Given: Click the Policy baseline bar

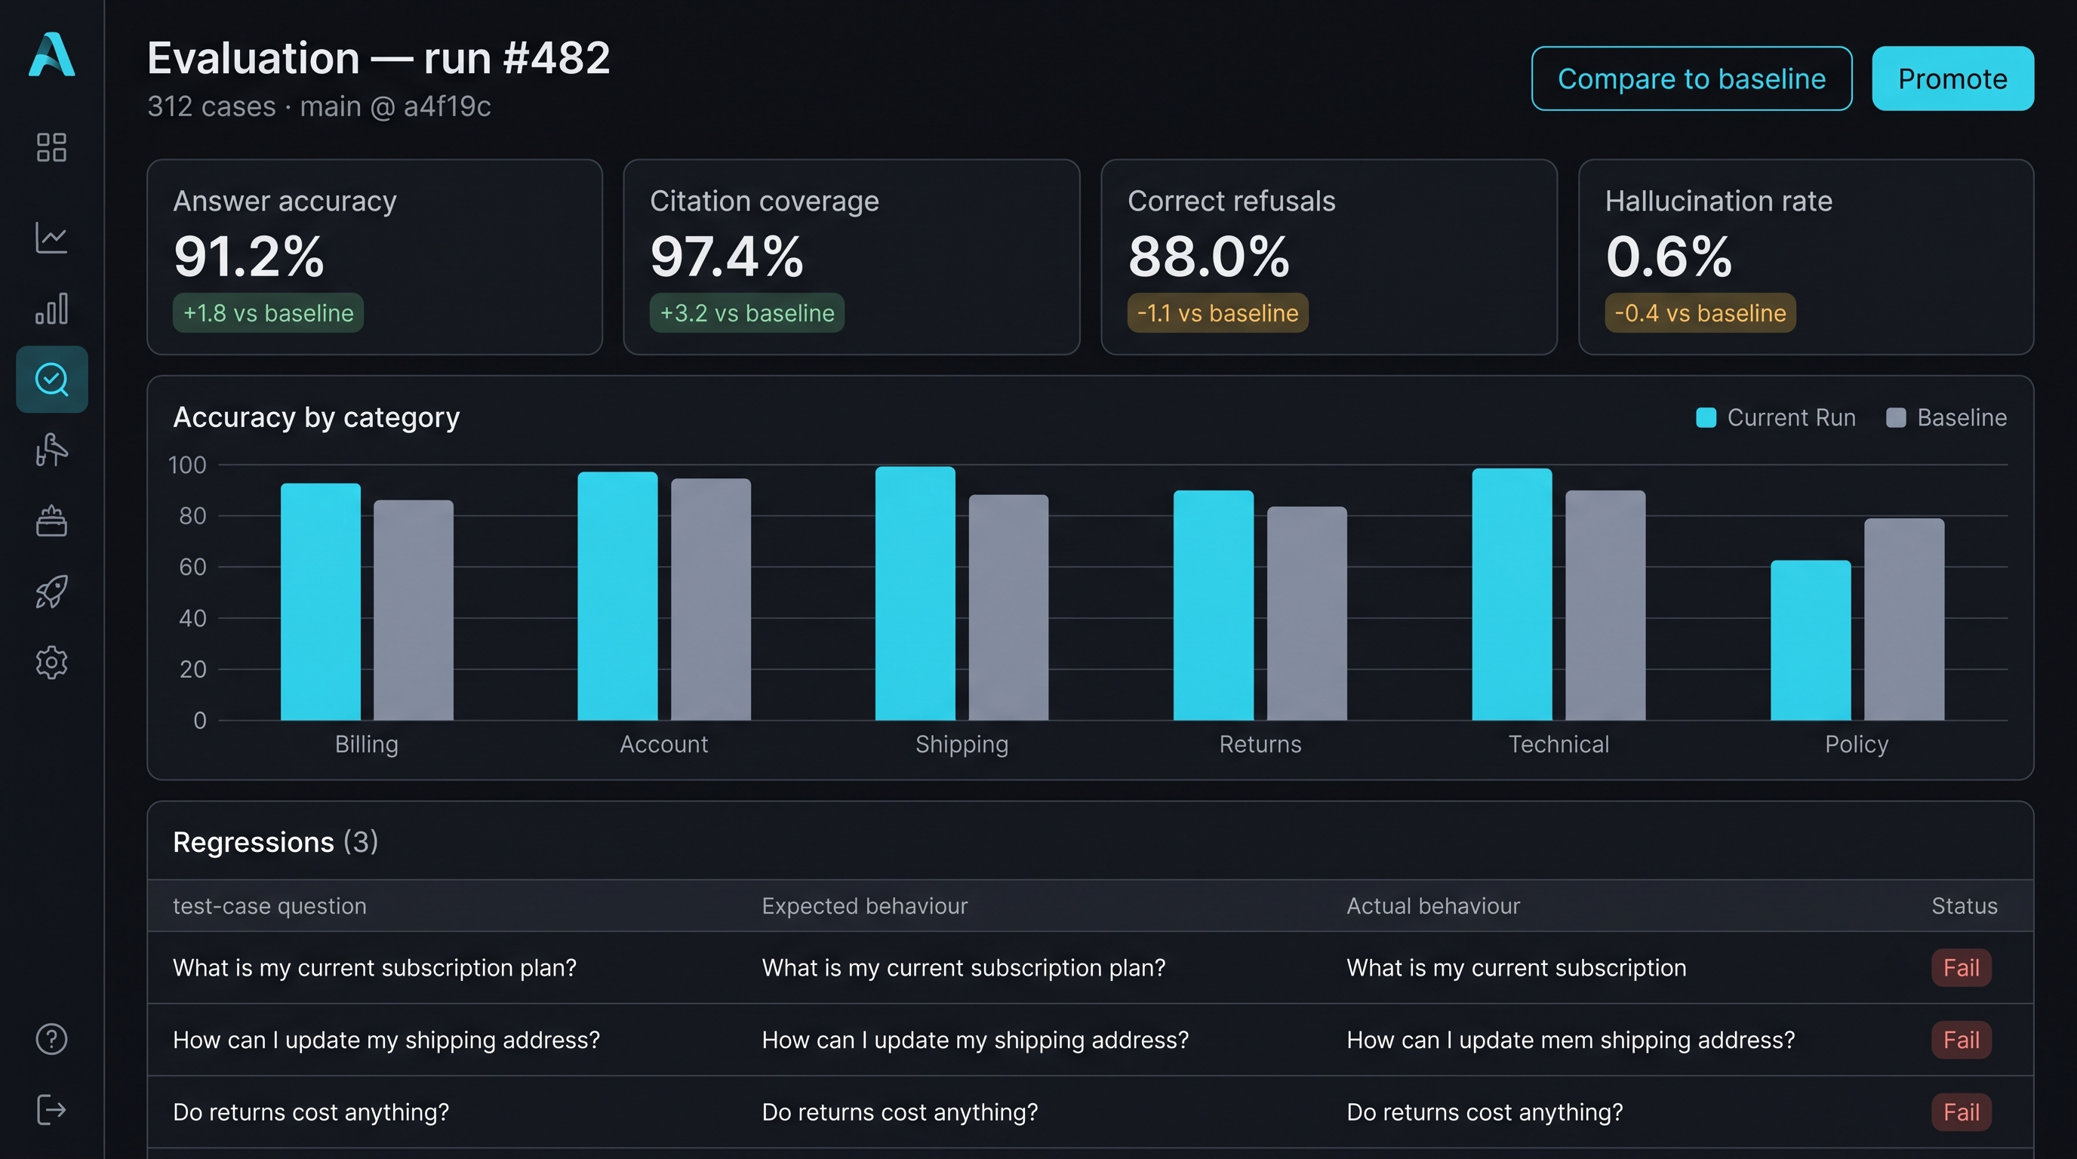Looking at the screenshot, I should (x=1904, y=619).
